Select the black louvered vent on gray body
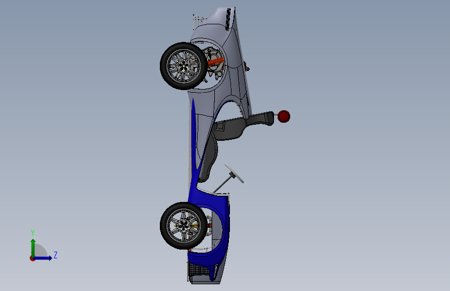The image size is (450, 291). pos(228,19)
